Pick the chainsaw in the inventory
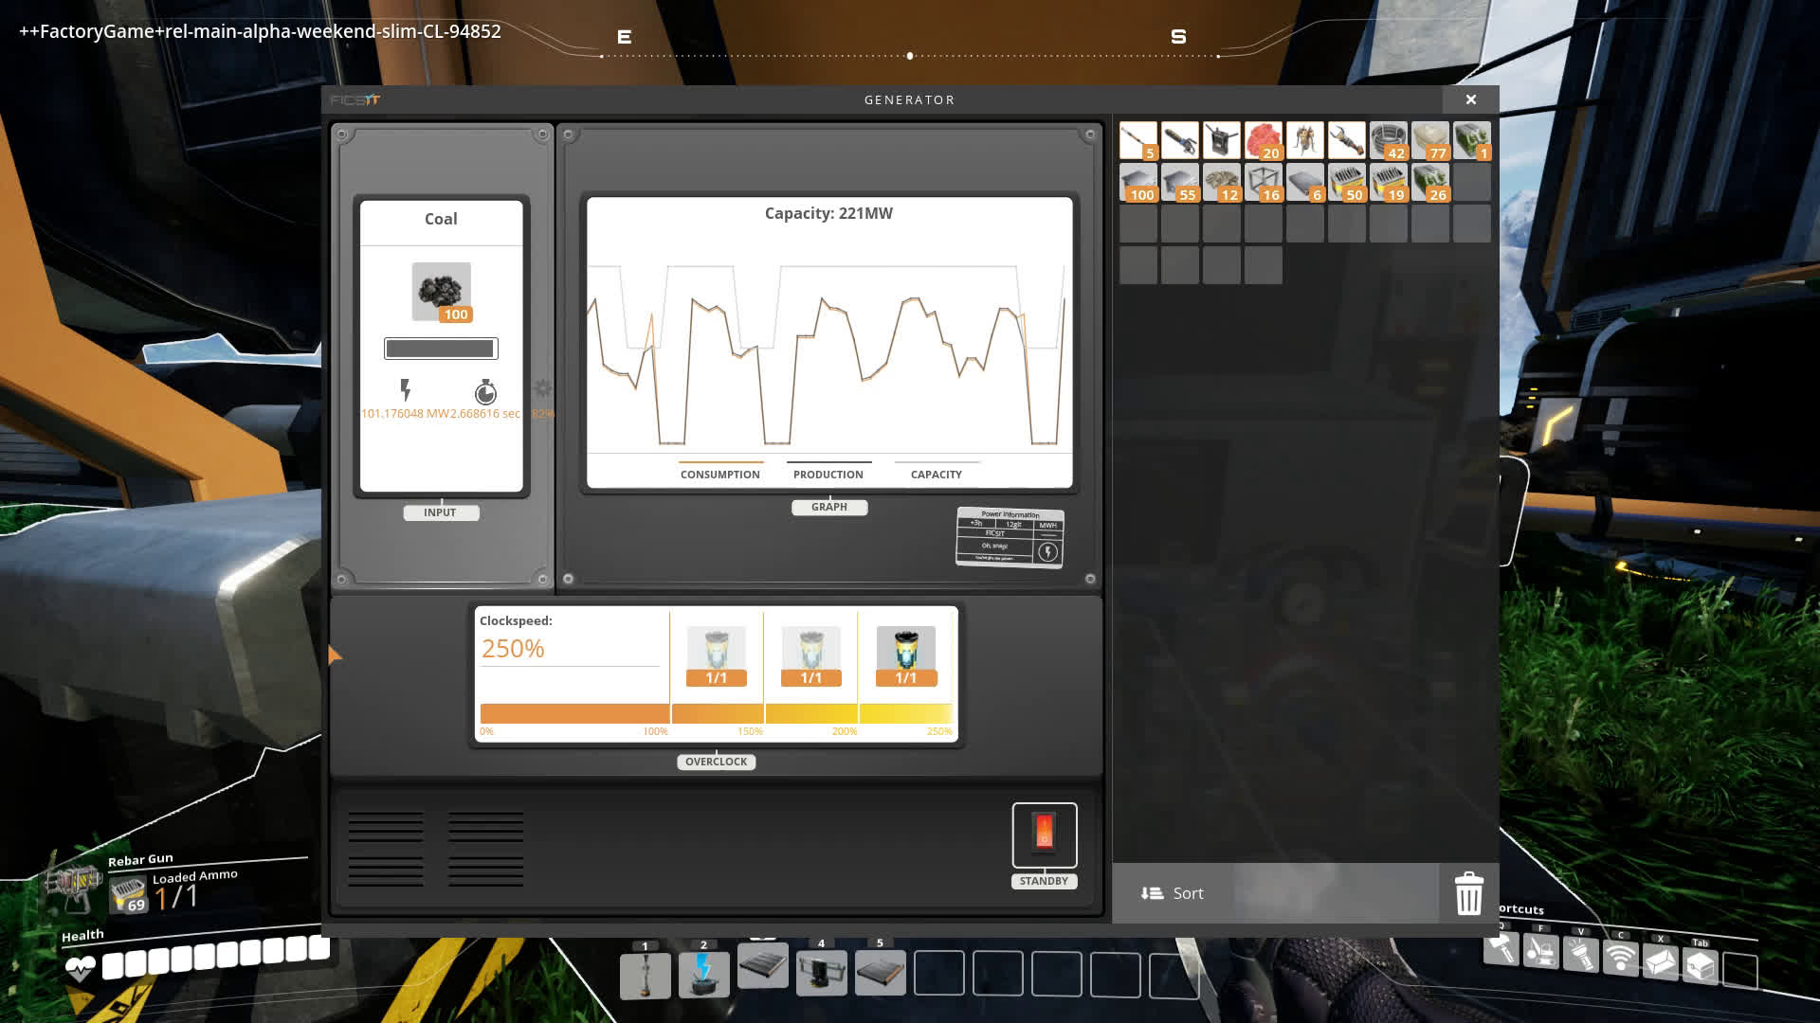The image size is (1820, 1023). pyautogui.click(x=1179, y=140)
